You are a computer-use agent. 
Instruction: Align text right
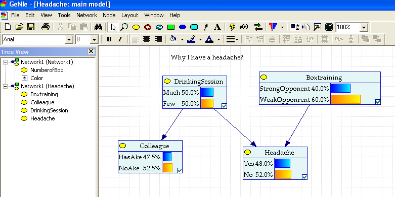point(158,39)
